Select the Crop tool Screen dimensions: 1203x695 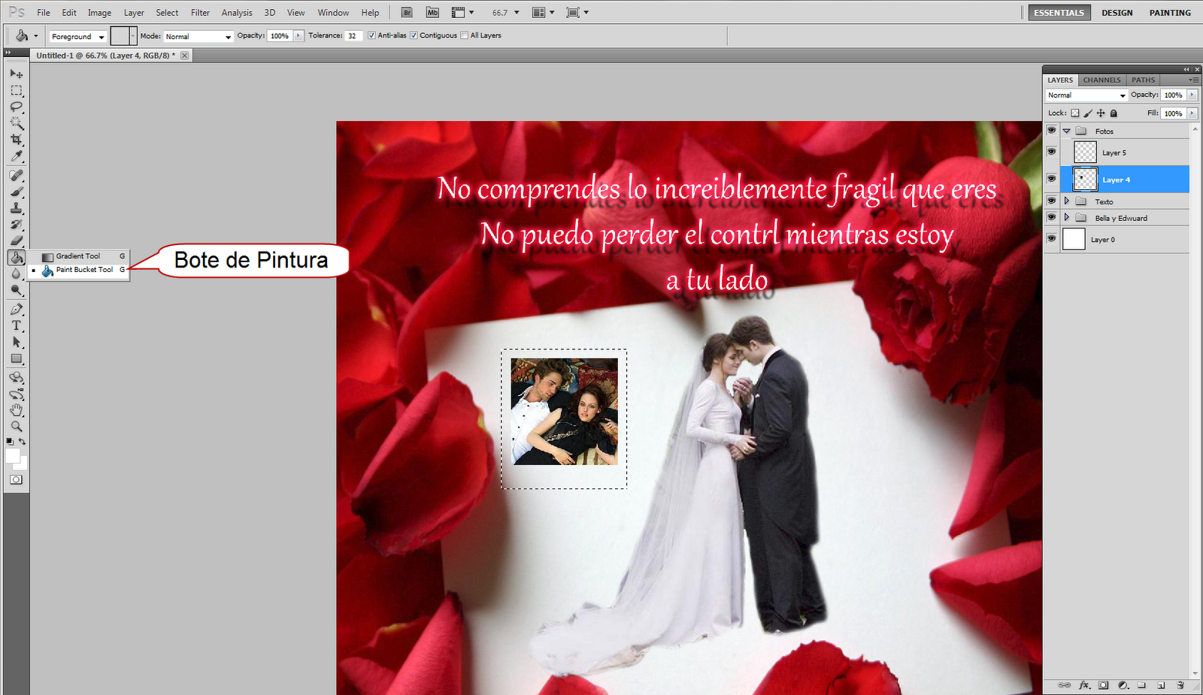[16, 140]
